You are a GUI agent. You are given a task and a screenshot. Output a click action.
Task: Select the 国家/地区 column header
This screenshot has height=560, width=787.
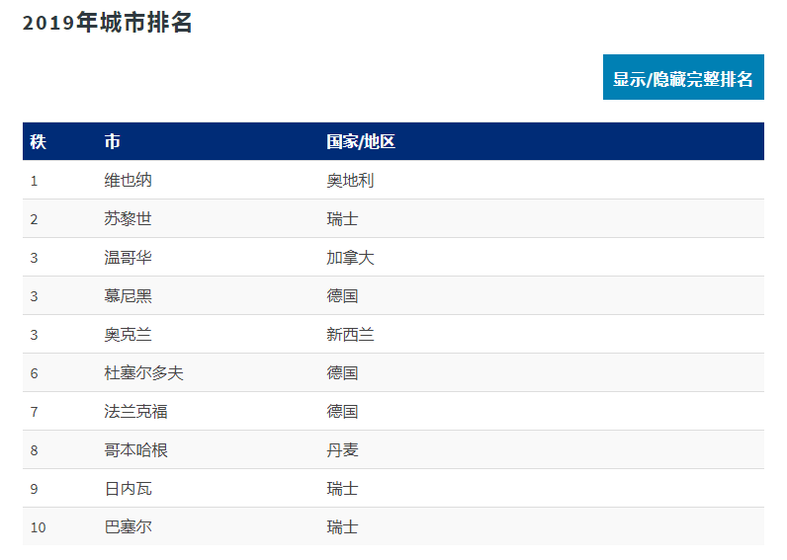(x=360, y=142)
